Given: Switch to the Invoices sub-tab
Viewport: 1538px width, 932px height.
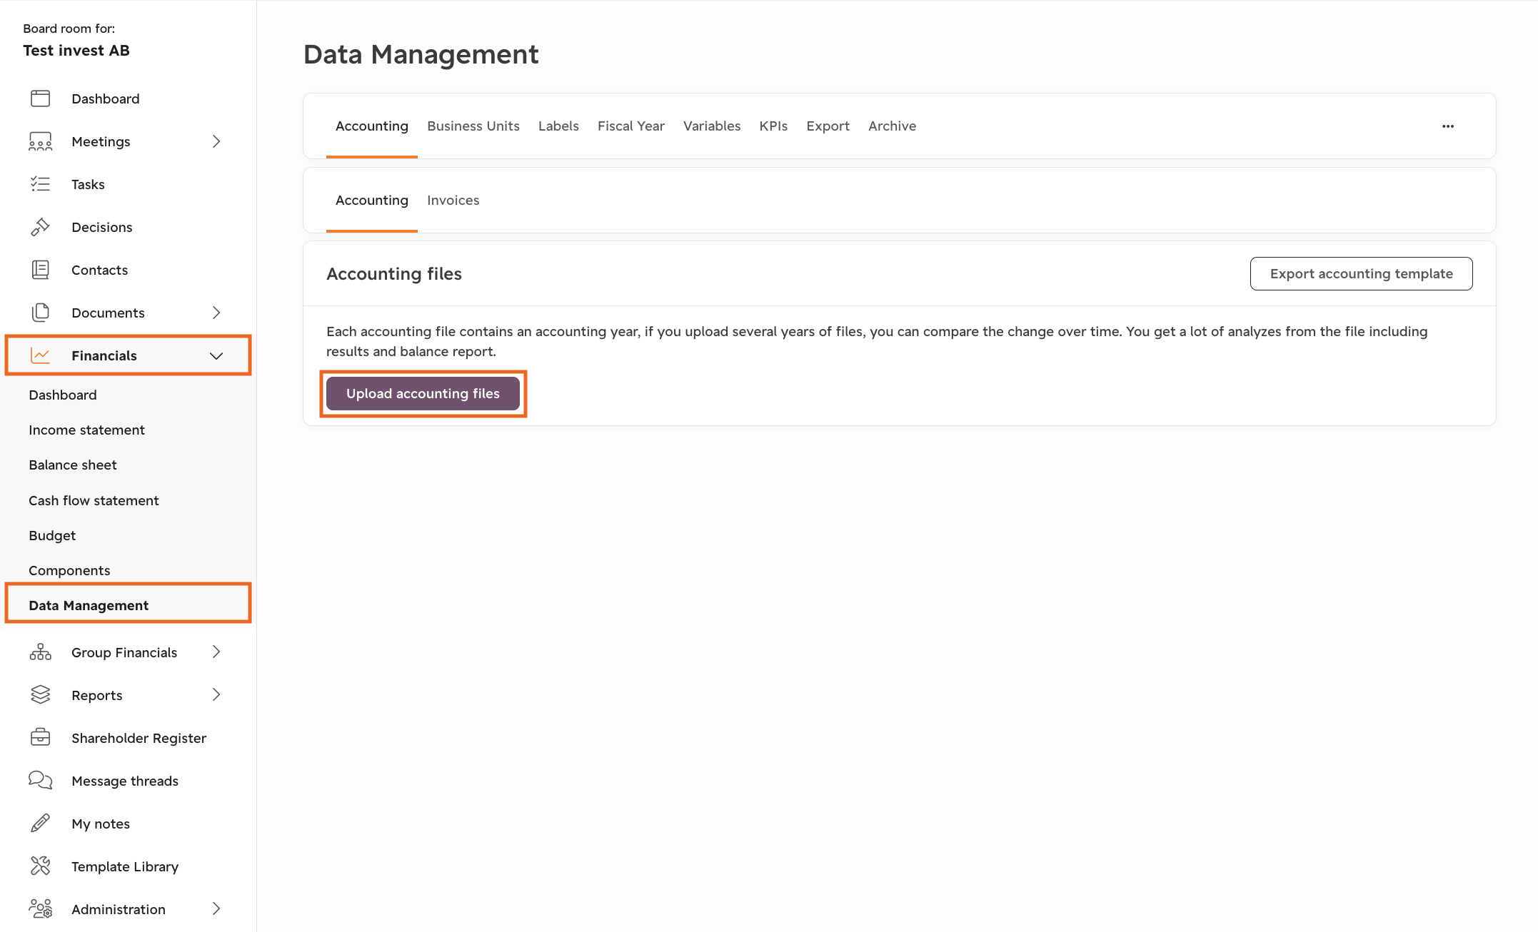Looking at the screenshot, I should point(453,201).
